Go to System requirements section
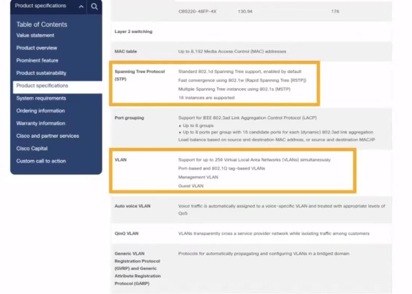 pyautogui.click(x=41, y=98)
